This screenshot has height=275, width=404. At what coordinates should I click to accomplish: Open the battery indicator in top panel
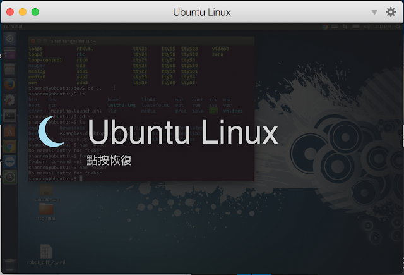[x=356, y=27]
